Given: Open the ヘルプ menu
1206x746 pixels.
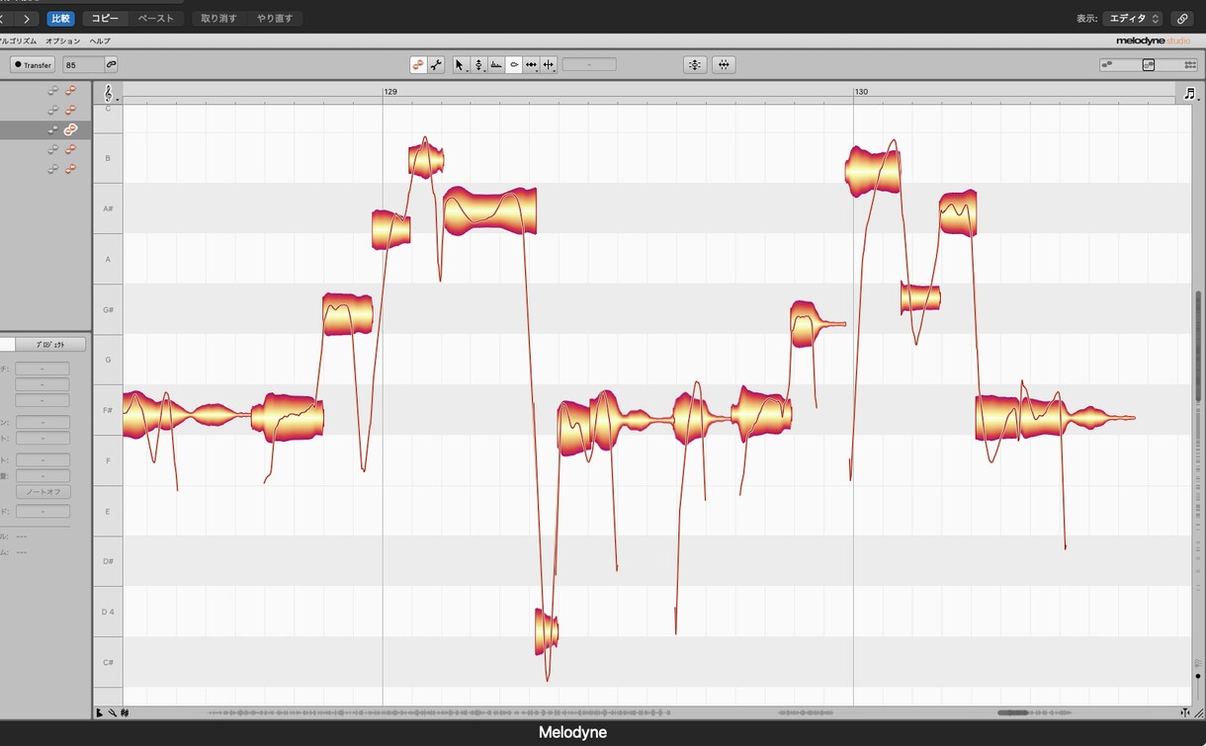Looking at the screenshot, I should click(x=100, y=41).
